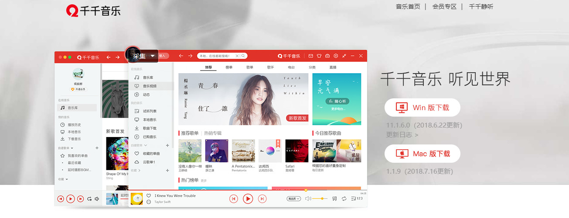Add a playlist with + beside 自建歌单 in front window
This screenshot has width=569, height=218.
coord(167,145)
